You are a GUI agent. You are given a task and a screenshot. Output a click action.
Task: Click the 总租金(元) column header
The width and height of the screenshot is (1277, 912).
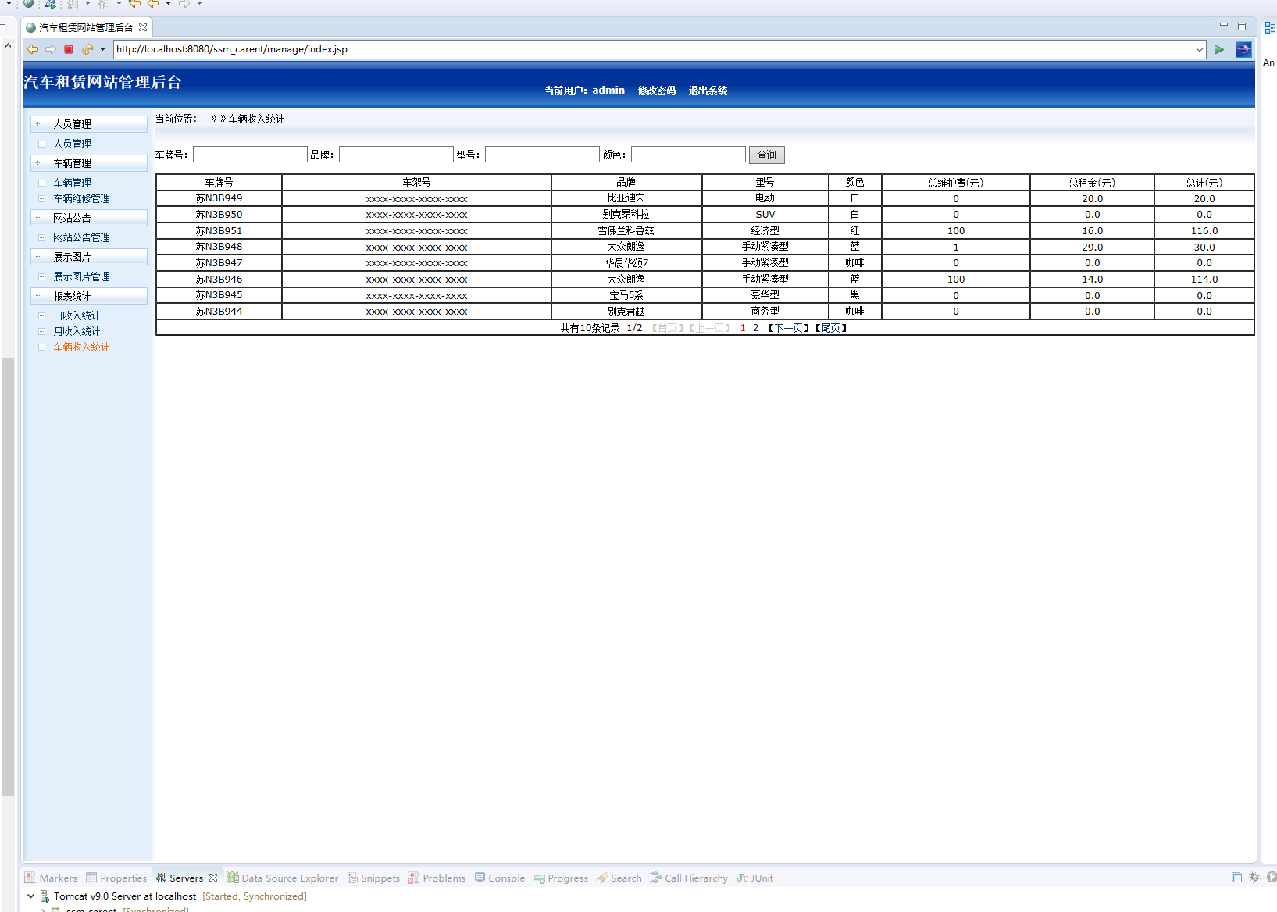1092,183
